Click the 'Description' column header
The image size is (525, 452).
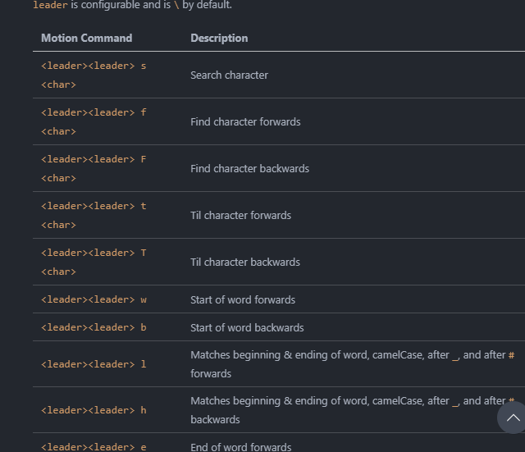[x=219, y=38]
